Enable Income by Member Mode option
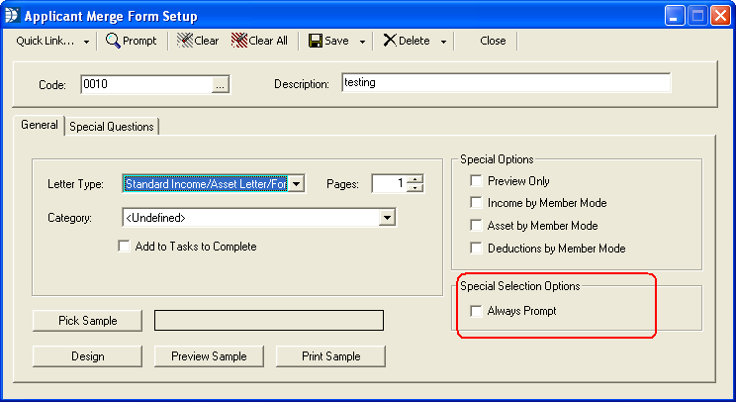The width and height of the screenshot is (736, 402). click(477, 203)
